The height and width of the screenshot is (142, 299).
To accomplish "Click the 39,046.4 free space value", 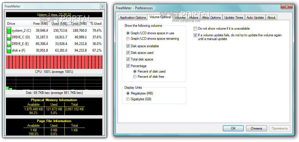I will click(42, 31).
